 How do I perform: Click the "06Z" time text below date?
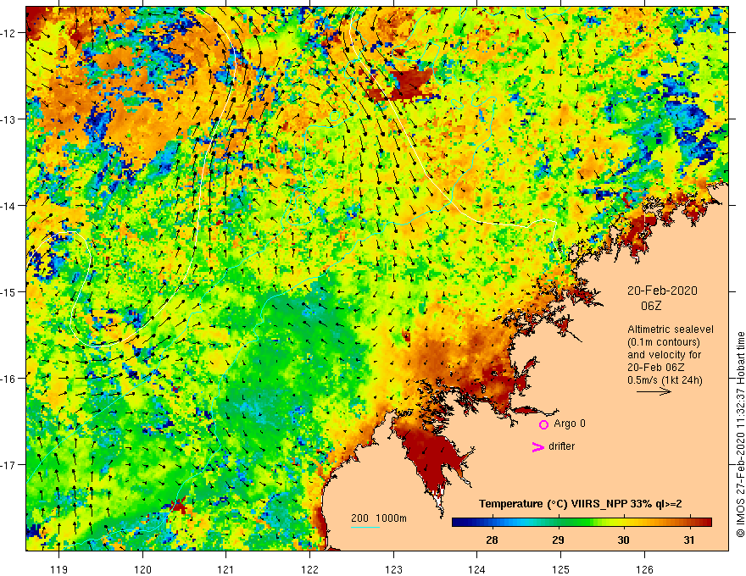click(651, 306)
